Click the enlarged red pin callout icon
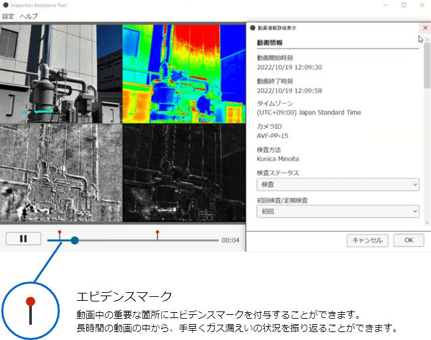 (30, 309)
